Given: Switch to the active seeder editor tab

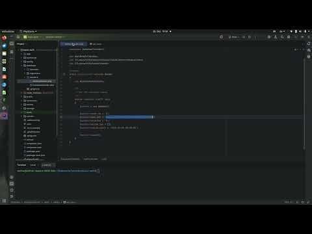Looking at the screenshot, I should (73, 44).
